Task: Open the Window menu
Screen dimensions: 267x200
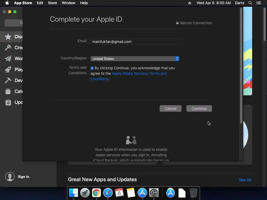Action: pos(69,3)
